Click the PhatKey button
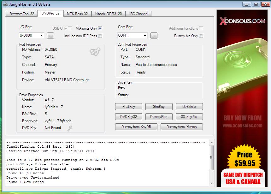The width and height of the screenshot is (271, 194). pyautogui.click(x=129, y=107)
